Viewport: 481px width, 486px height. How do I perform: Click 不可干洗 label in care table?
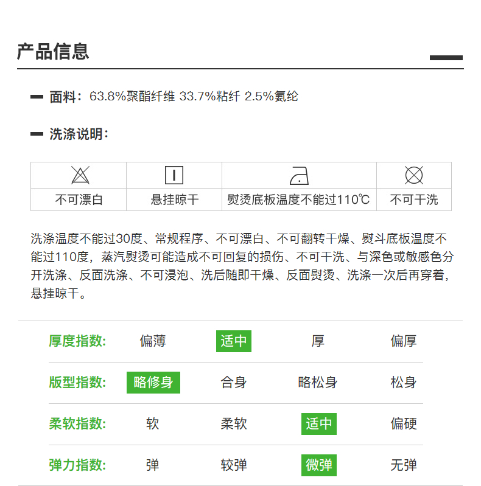pyautogui.click(x=414, y=200)
